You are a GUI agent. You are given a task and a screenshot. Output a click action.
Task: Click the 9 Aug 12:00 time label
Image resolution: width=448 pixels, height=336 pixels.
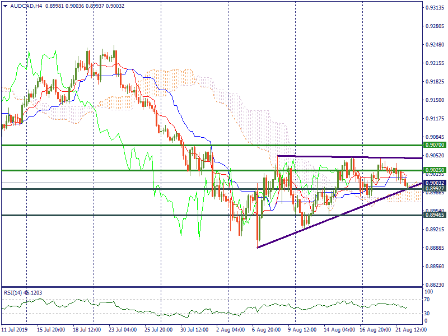pyautogui.click(x=301, y=330)
